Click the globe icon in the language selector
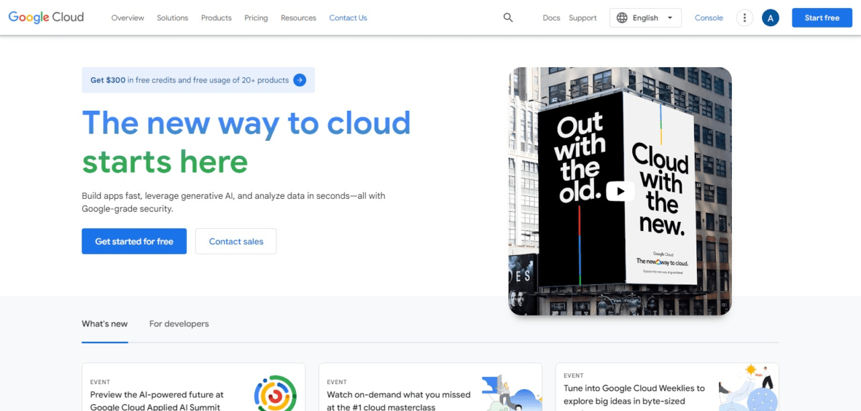 [622, 18]
